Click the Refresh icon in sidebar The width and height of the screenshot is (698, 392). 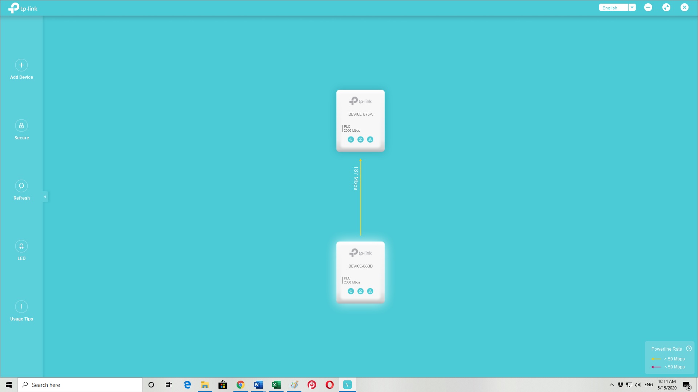(x=21, y=186)
